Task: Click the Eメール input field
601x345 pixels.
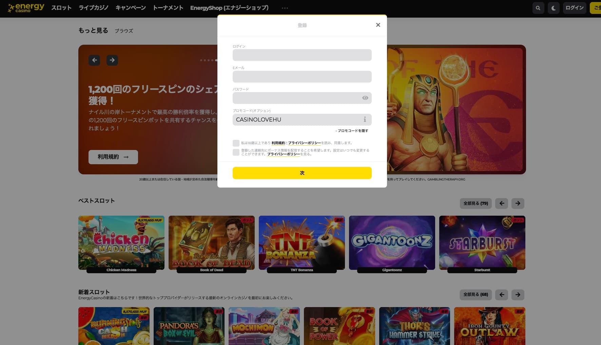Action: pyautogui.click(x=302, y=77)
